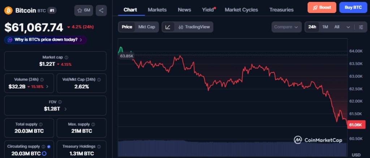Expand Volume (24h) details chevron

click(47, 87)
